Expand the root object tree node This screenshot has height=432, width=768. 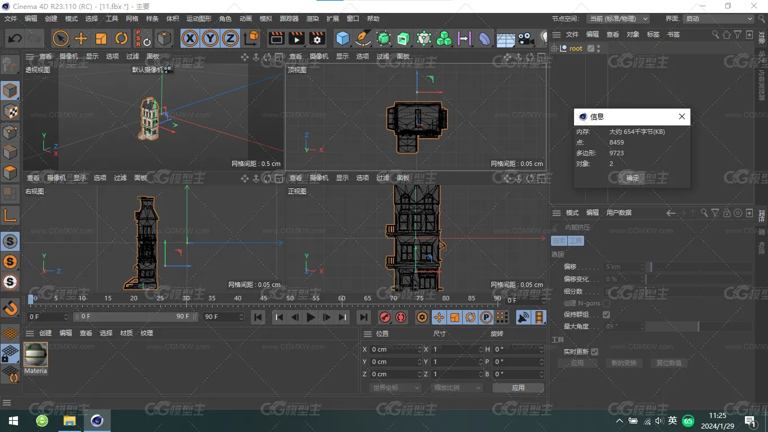click(554, 48)
